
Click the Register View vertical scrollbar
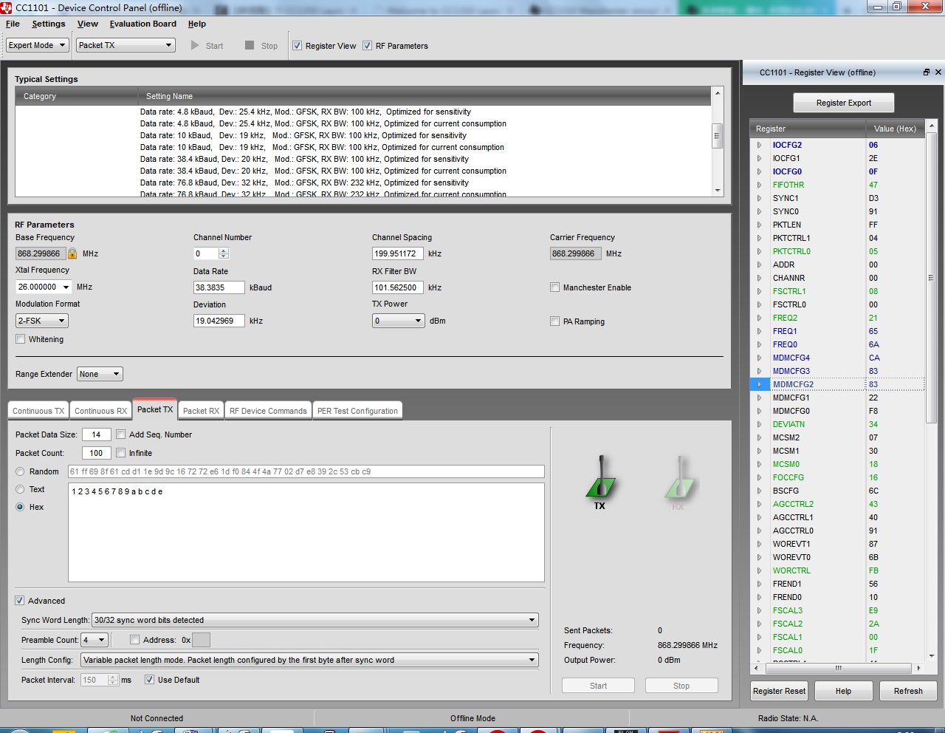tap(931, 390)
